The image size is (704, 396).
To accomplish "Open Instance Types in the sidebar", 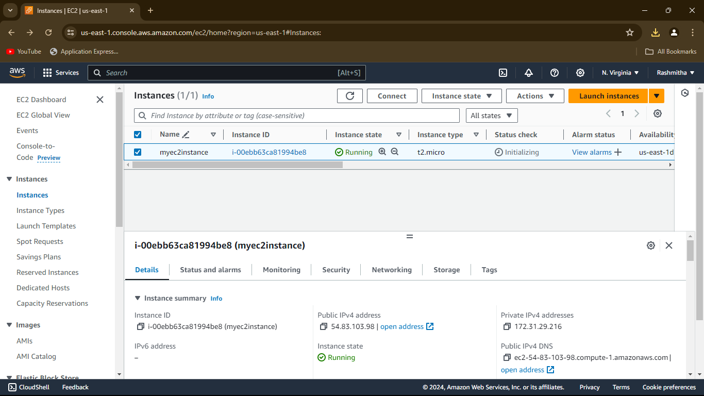I will (40, 210).
